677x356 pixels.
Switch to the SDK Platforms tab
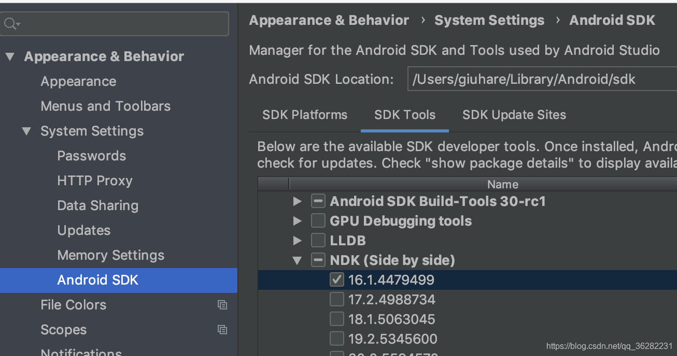[305, 115]
